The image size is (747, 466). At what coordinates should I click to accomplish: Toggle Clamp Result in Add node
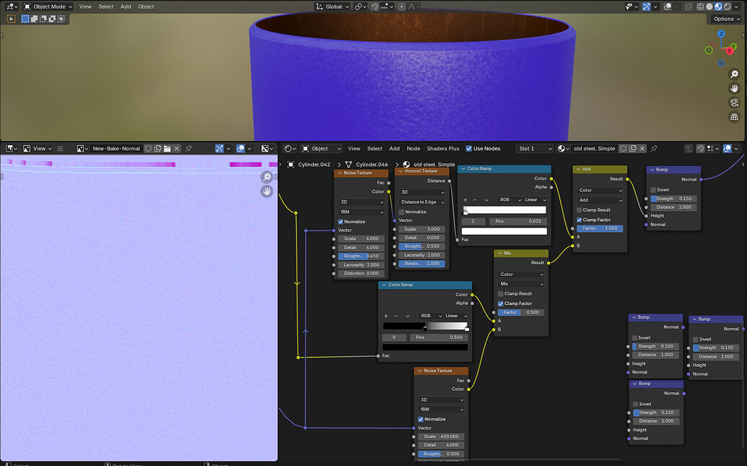[x=580, y=210]
